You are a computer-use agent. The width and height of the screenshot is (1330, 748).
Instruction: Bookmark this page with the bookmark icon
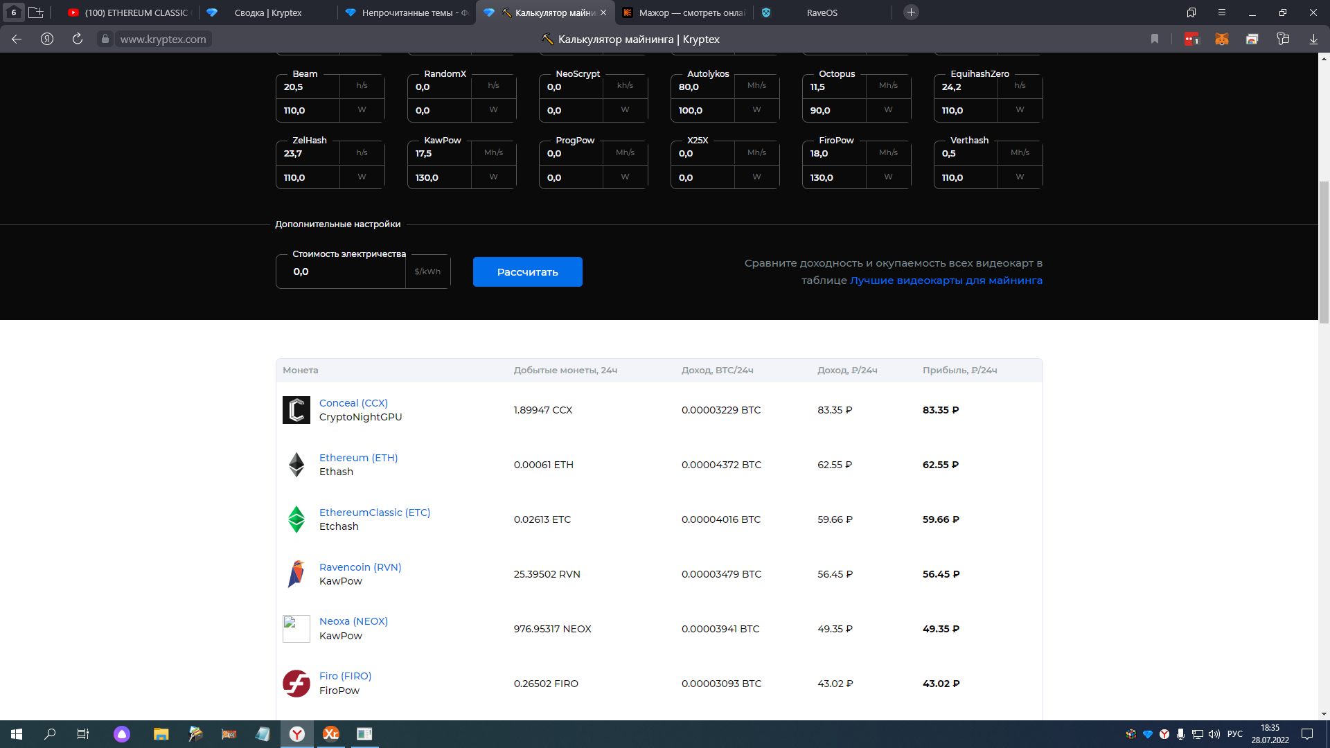coord(1155,39)
